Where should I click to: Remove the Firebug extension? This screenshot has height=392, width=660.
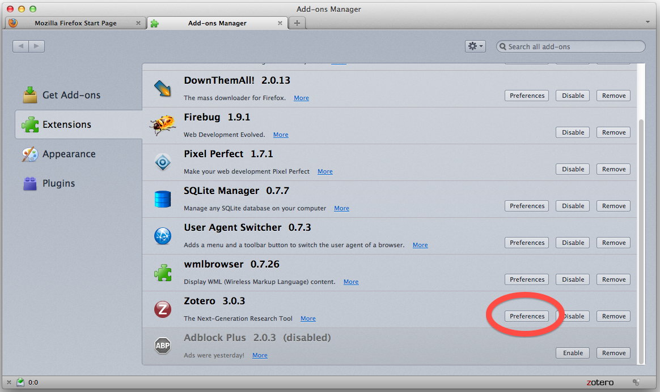coord(614,132)
